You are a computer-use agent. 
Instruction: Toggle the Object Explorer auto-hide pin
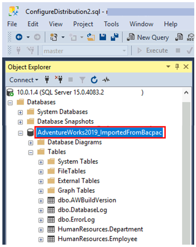click(177, 66)
